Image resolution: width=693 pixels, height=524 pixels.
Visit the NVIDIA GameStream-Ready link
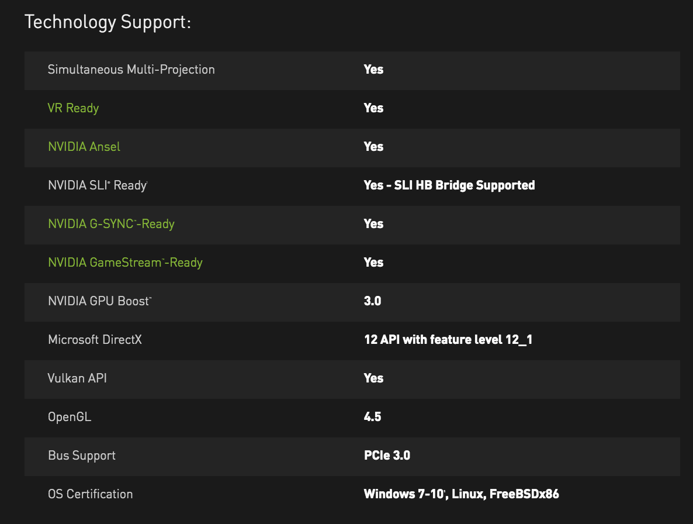click(x=125, y=263)
